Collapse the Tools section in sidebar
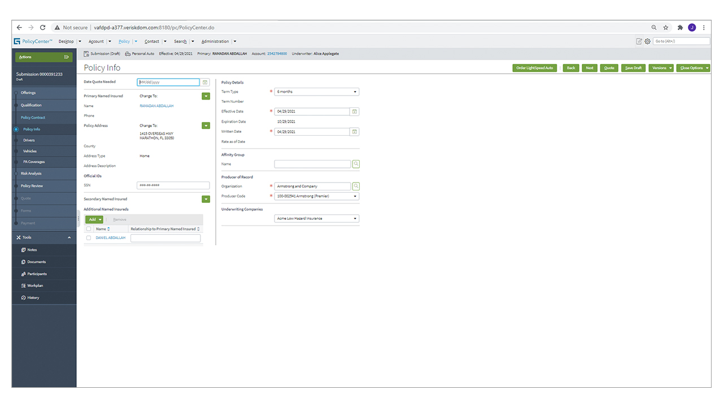The image size is (723, 407). (69, 237)
